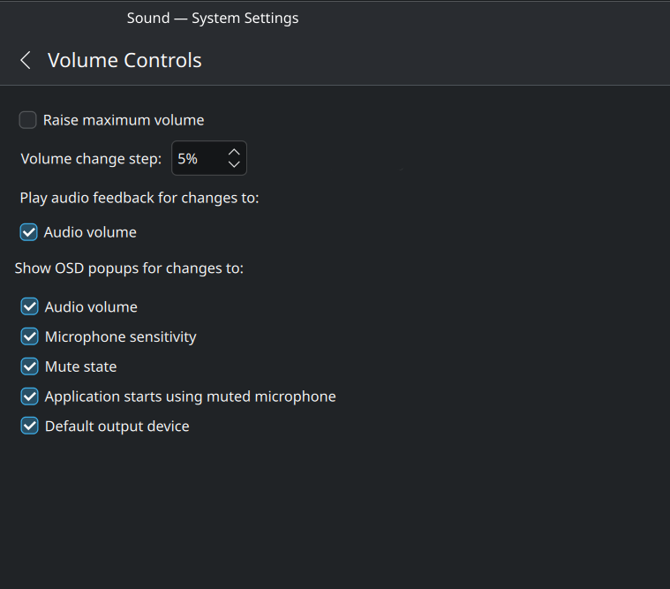
Task: Uncheck OSD popup for Audio volume
Action: 29,307
